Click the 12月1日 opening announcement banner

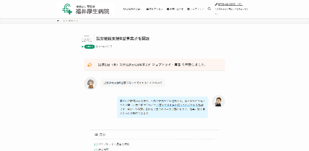point(154,65)
